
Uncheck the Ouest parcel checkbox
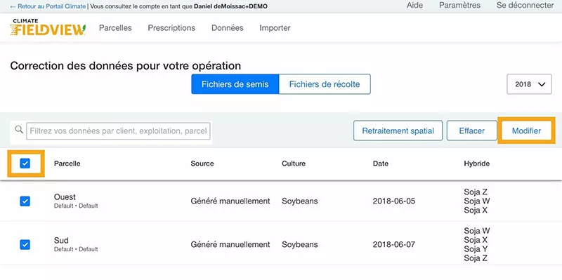point(25,201)
